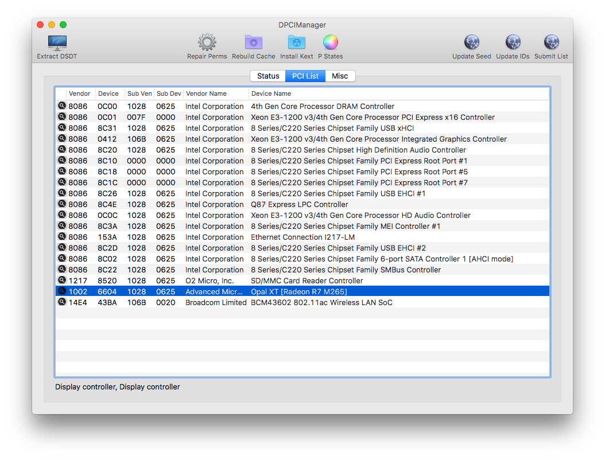Click the Submit List globe icon

pos(551,43)
